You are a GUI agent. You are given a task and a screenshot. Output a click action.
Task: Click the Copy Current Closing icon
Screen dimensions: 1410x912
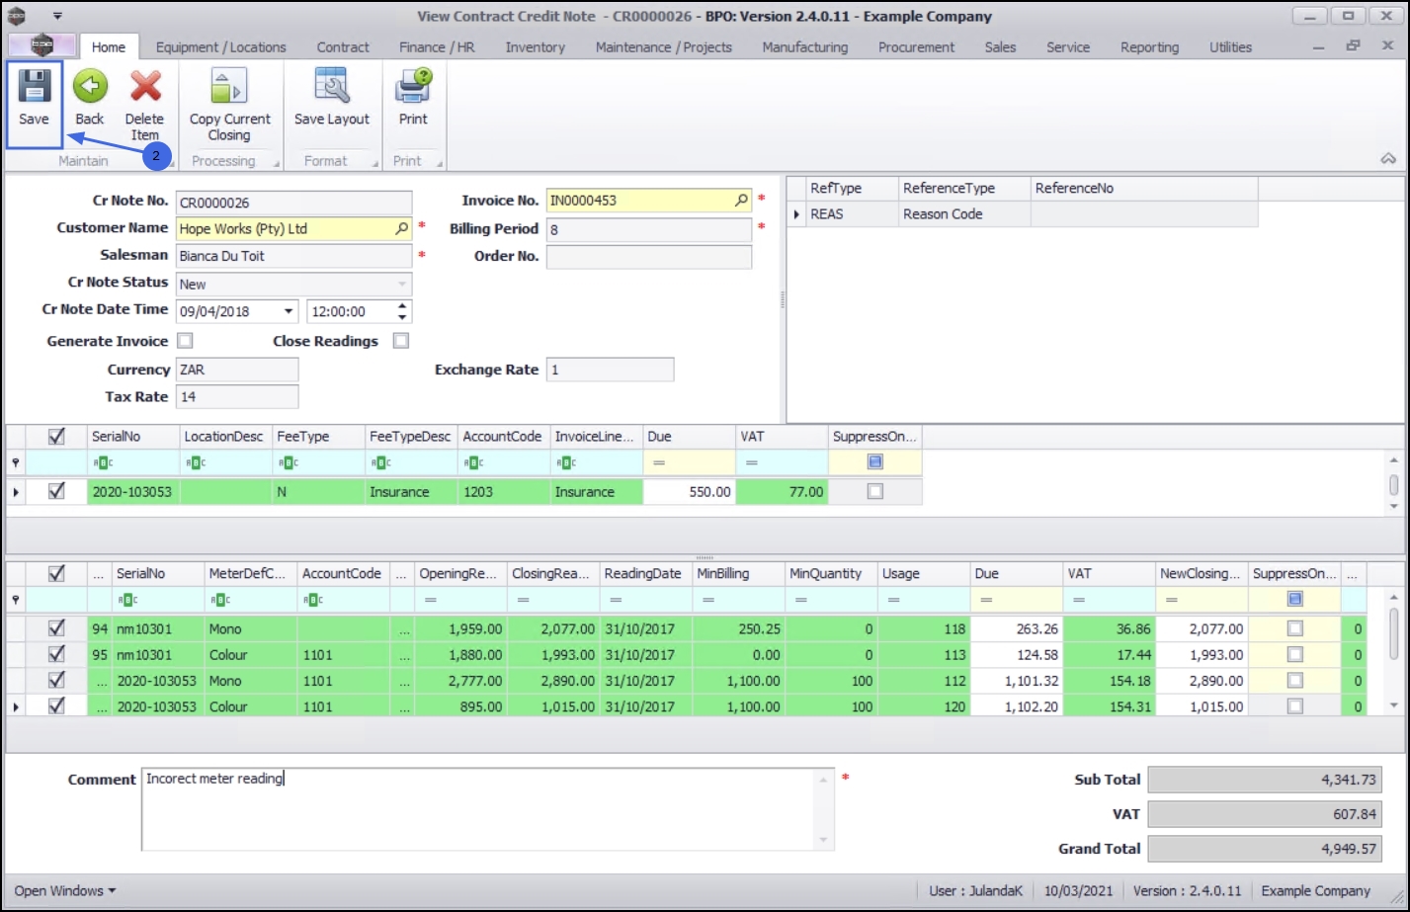point(229,87)
